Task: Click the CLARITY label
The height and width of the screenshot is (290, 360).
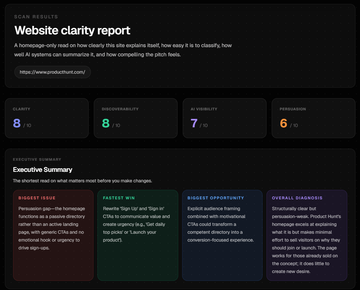Action: click(22, 109)
